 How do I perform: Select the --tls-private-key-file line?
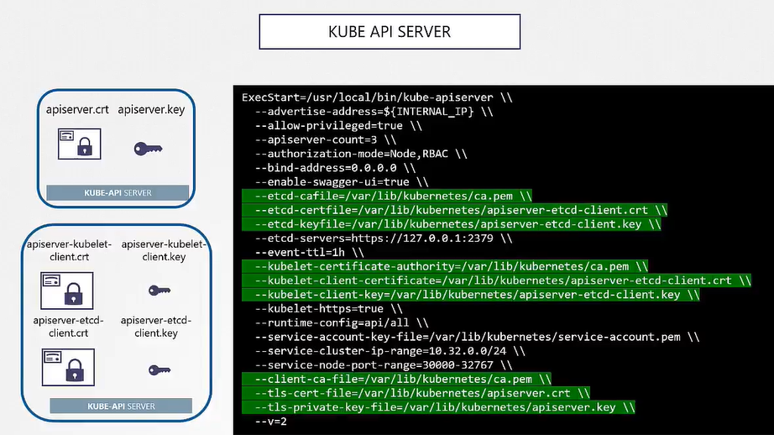tap(445, 407)
